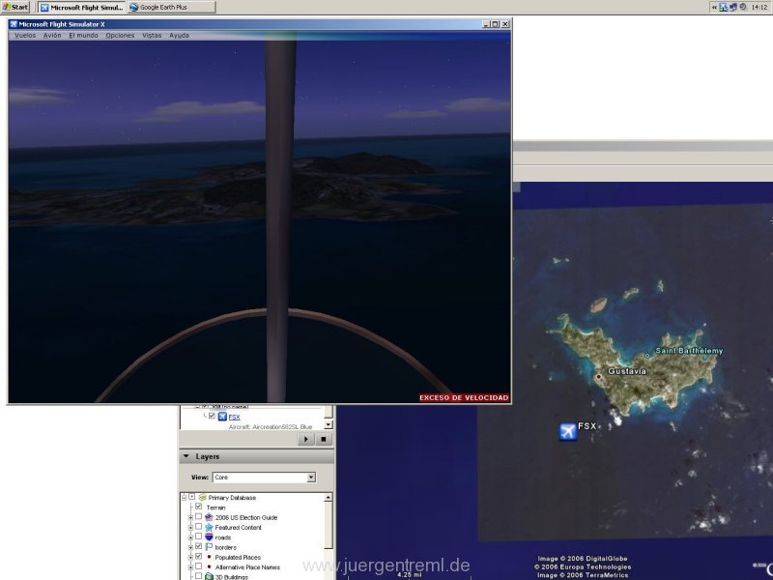Click the Places list scrollbar down arrow

tap(329, 424)
